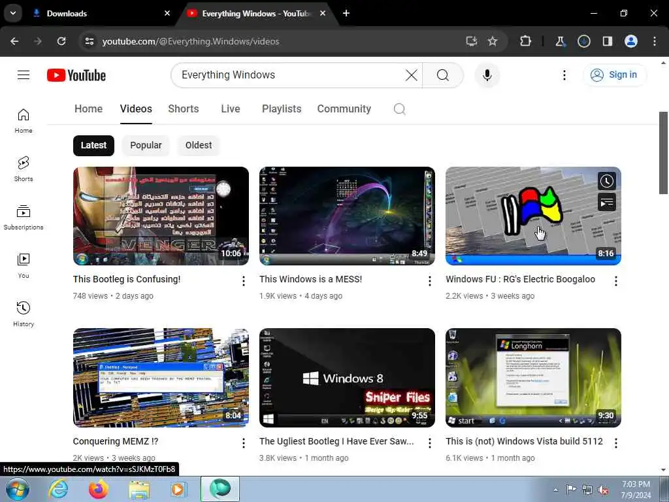Screen dimensions: 669x502
Task: Click the install app icon in address bar
Action: pyautogui.click(x=471, y=41)
